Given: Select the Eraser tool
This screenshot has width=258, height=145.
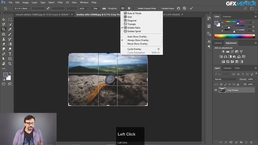Looking at the screenshot, I should pyautogui.click(x=4, y=44).
